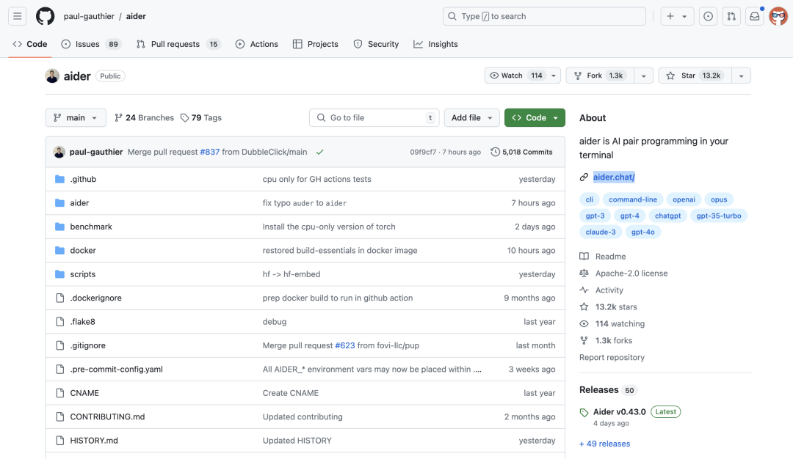The width and height of the screenshot is (793, 459).
Task: Open the benchmark folder
Action: click(x=91, y=227)
